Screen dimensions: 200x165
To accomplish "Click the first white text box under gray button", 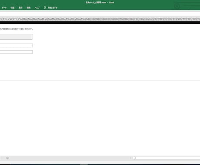I will pos(16,46).
